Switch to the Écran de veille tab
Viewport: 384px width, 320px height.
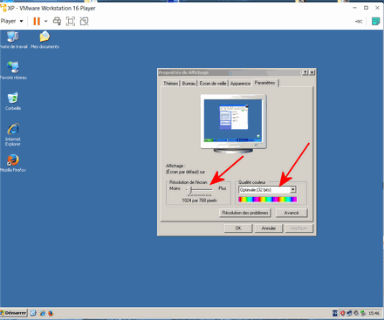213,84
